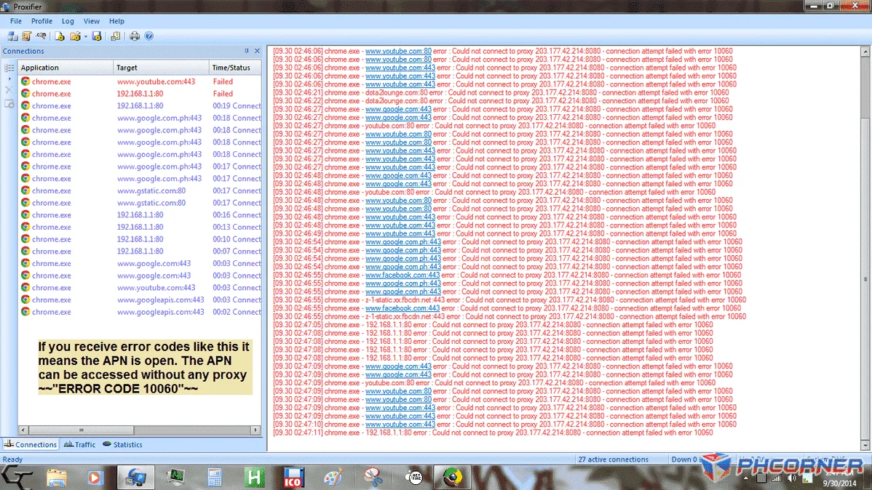Click the window icon below sidebar X
The image size is (872, 490).
pyautogui.click(x=9, y=104)
